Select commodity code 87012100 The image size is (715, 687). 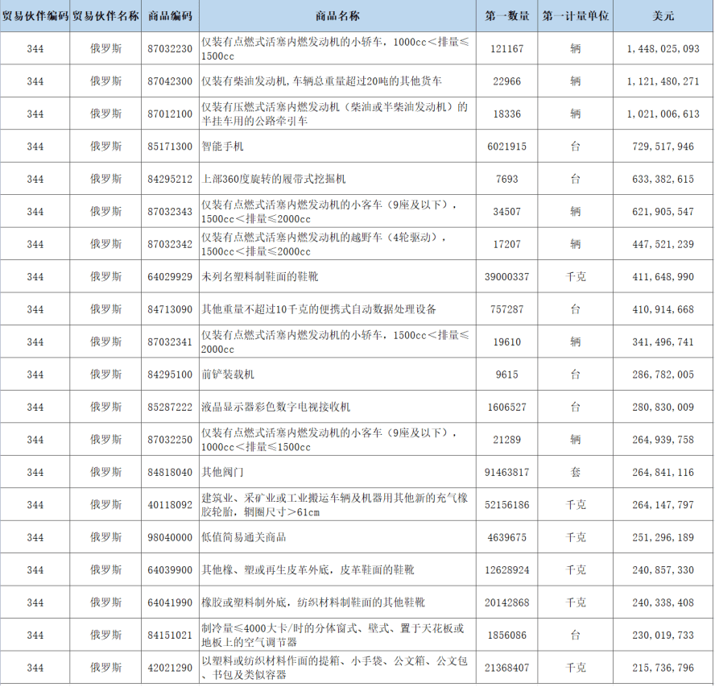point(170,114)
